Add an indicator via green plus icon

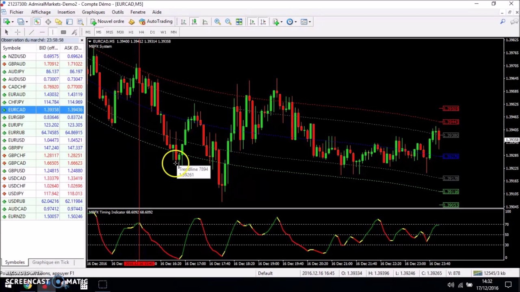tap(276, 21)
